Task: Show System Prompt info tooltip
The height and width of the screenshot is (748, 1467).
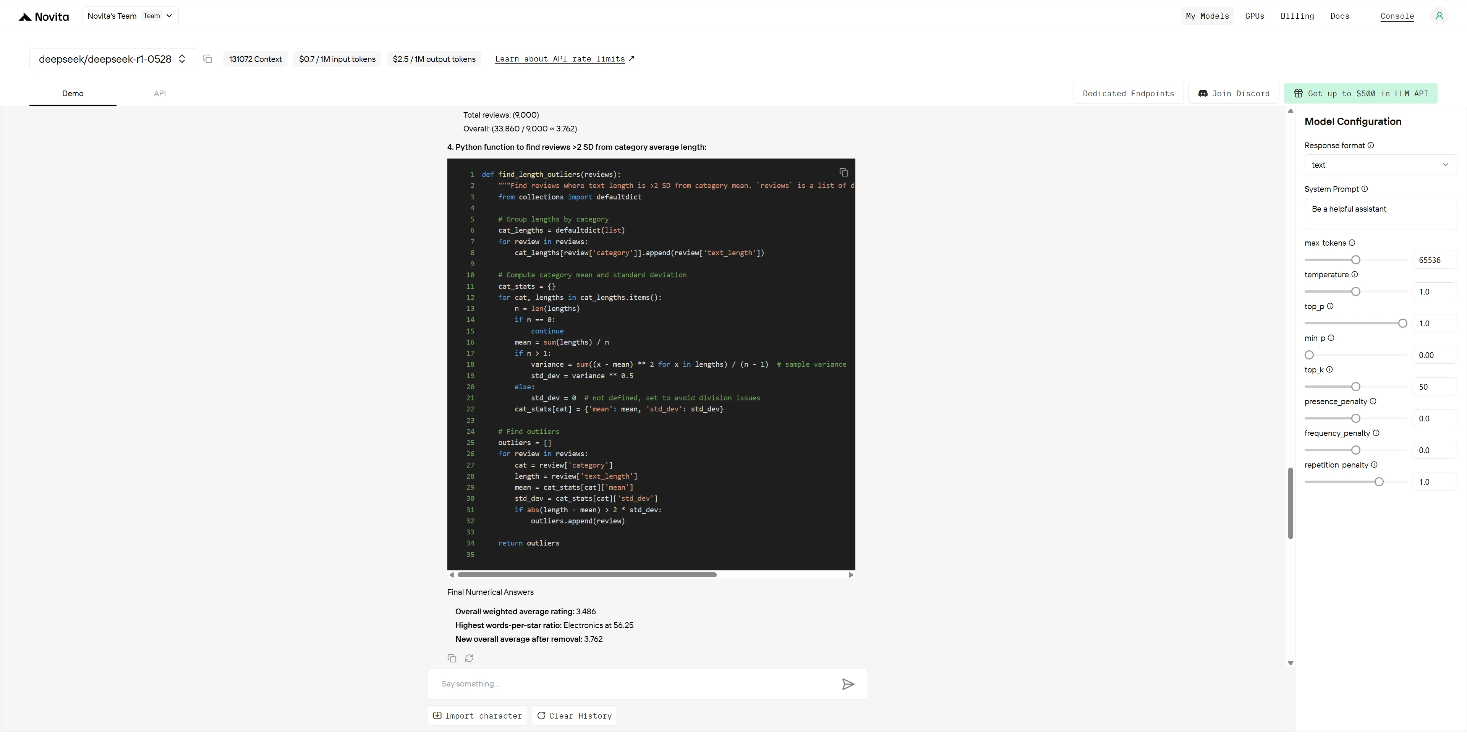Action: pyautogui.click(x=1365, y=189)
